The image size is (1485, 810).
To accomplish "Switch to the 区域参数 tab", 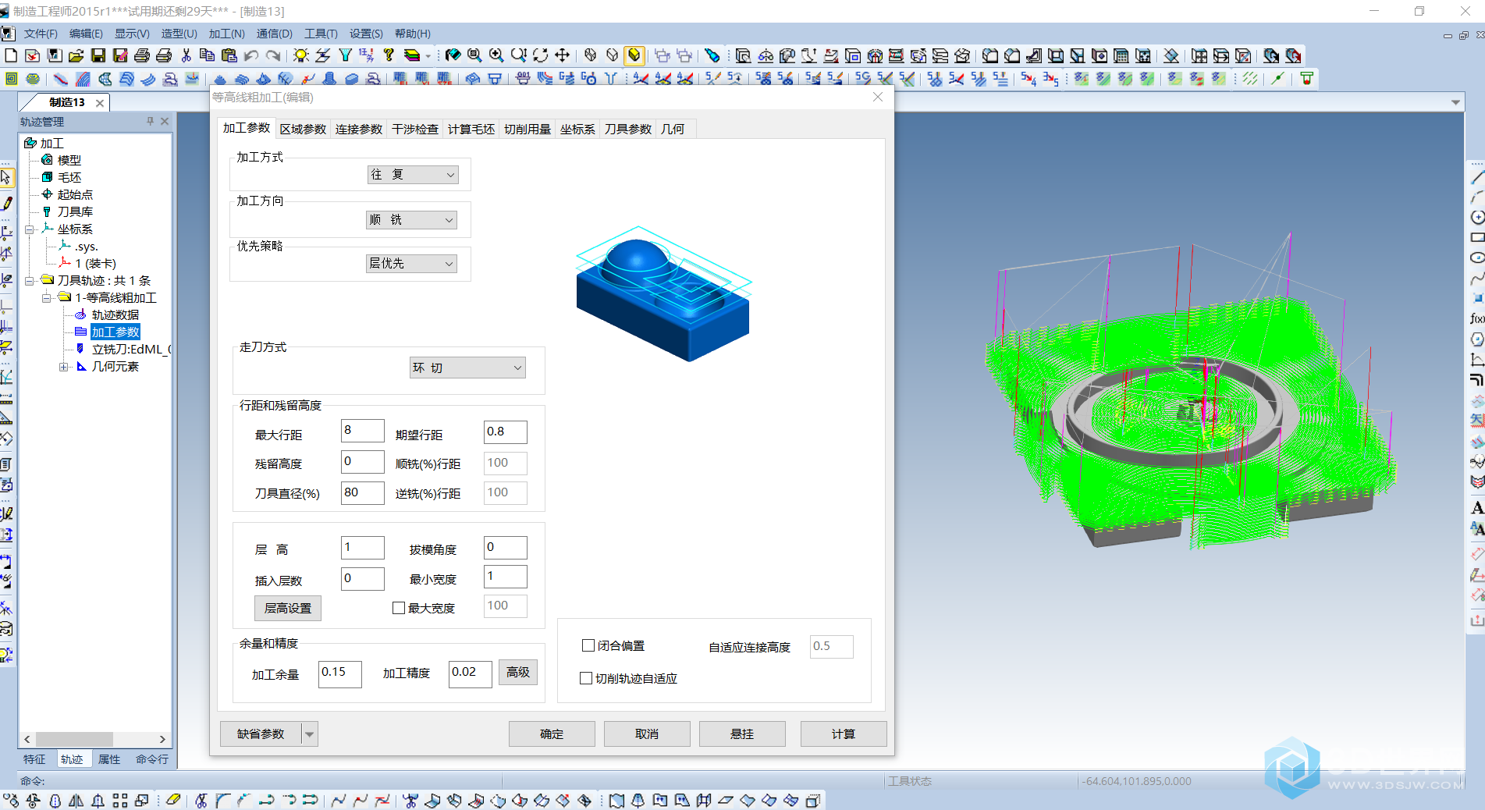I will 303,129.
